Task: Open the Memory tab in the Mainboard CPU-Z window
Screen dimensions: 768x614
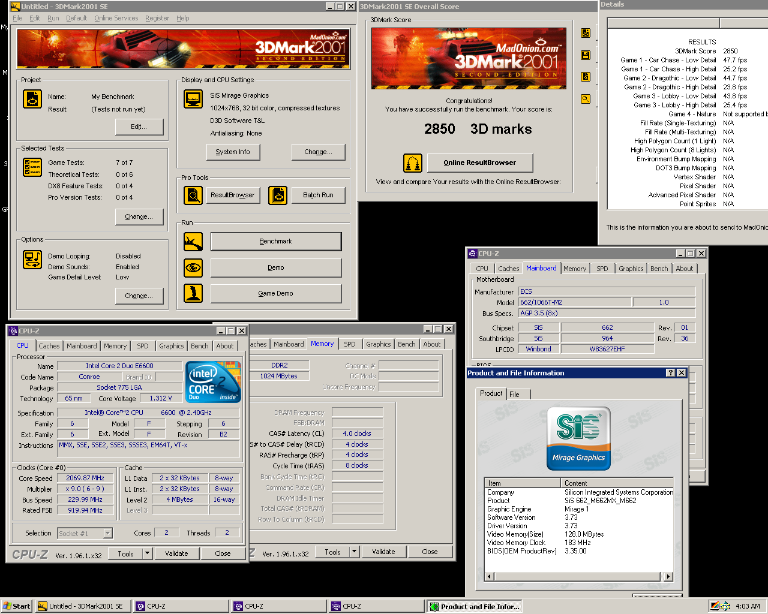Action: [575, 269]
